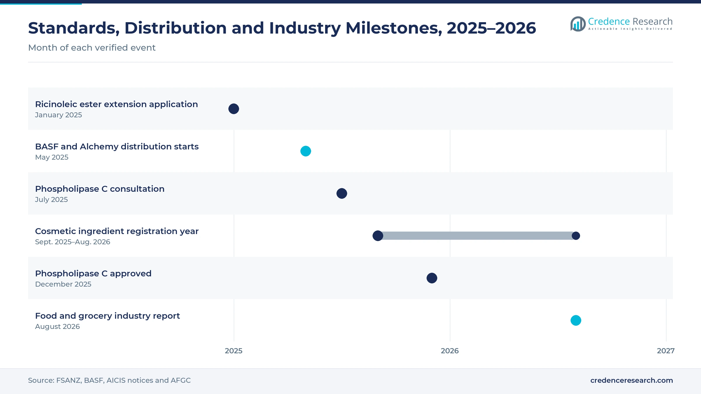
Task: Click 'BASF and Alchemy distribution starts' label
Action: [117, 147]
